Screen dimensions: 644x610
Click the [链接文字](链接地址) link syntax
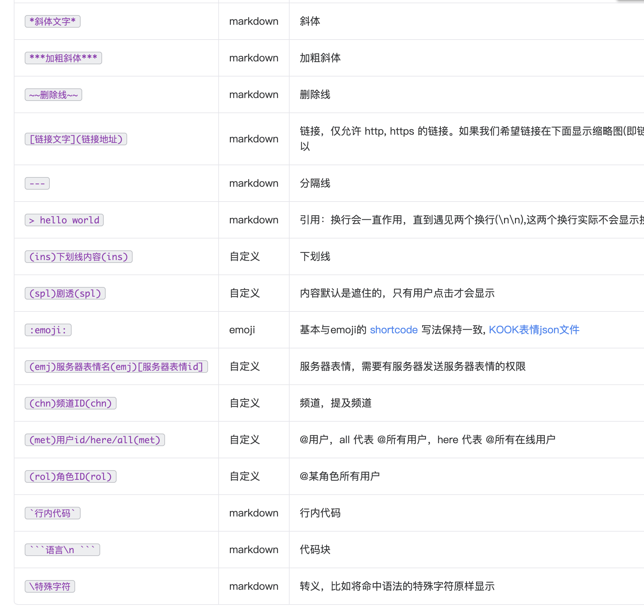[76, 139]
